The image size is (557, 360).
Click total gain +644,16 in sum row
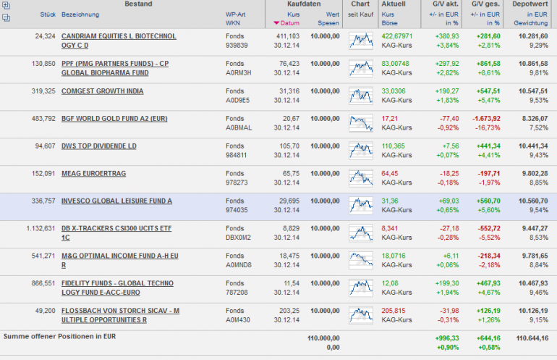tap(488, 338)
